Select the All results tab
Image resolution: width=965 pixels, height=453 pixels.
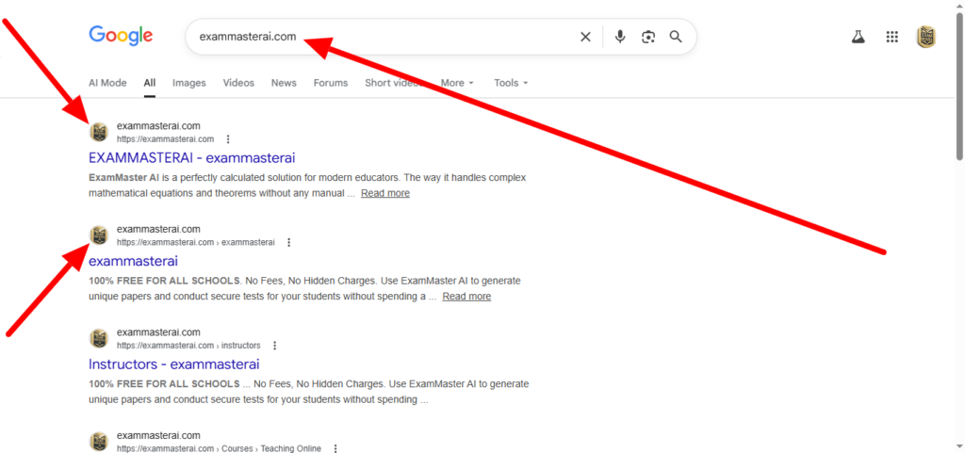[x=150, y=83]
